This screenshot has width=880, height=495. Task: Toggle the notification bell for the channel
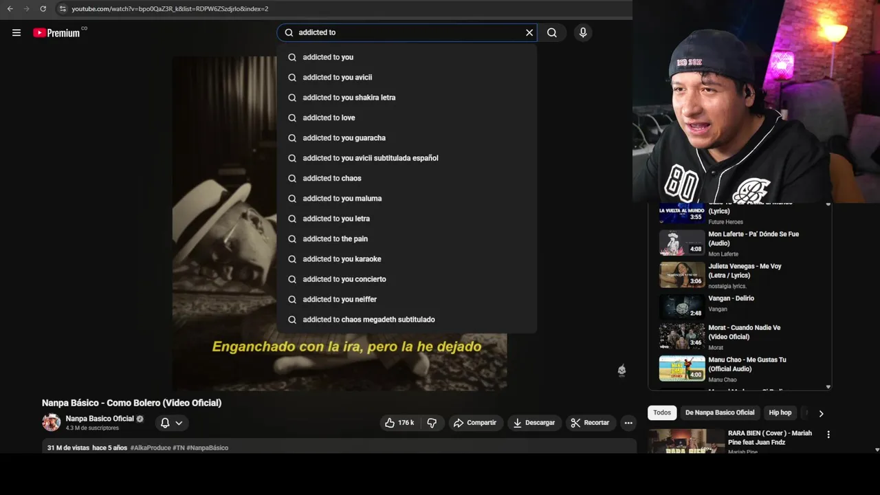165,423
